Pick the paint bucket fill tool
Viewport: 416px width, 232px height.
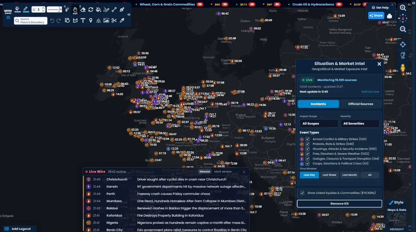tap(98, 10)
